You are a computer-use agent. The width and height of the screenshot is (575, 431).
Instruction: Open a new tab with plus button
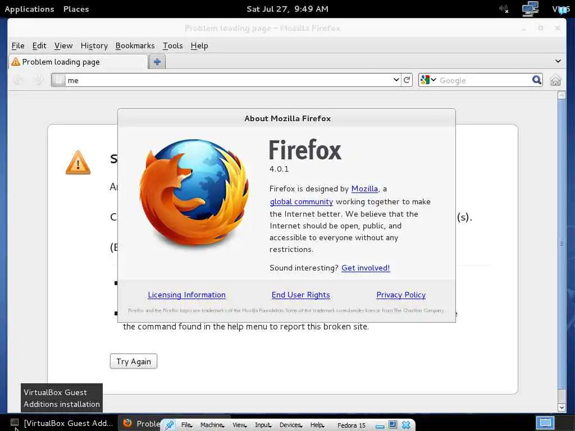coord(157,62)
